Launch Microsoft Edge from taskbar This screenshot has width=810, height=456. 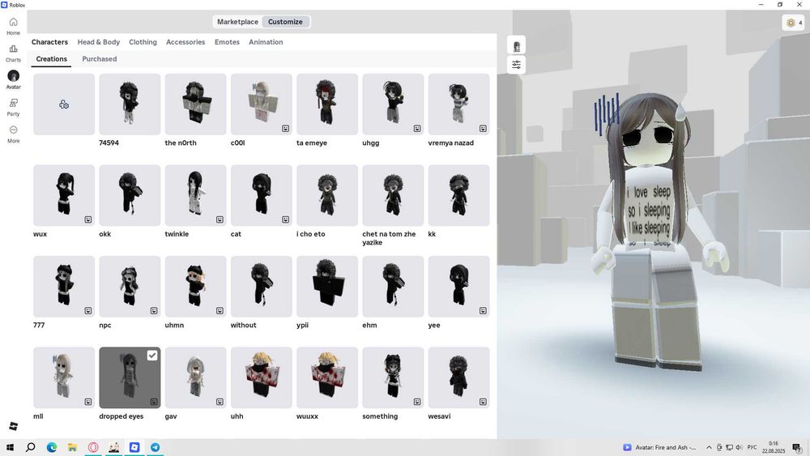coord(52,447)
